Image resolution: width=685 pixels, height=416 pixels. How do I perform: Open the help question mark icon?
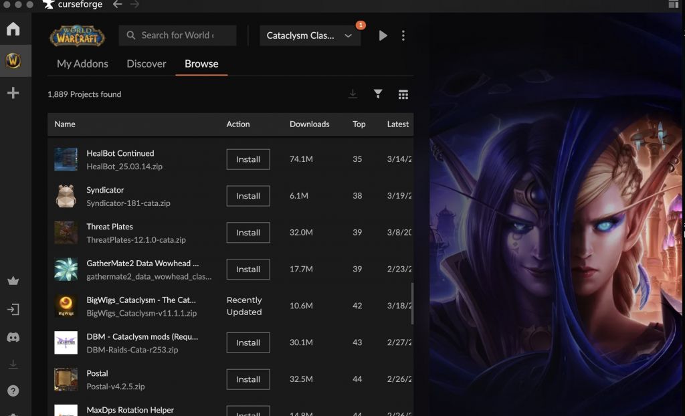13,391
